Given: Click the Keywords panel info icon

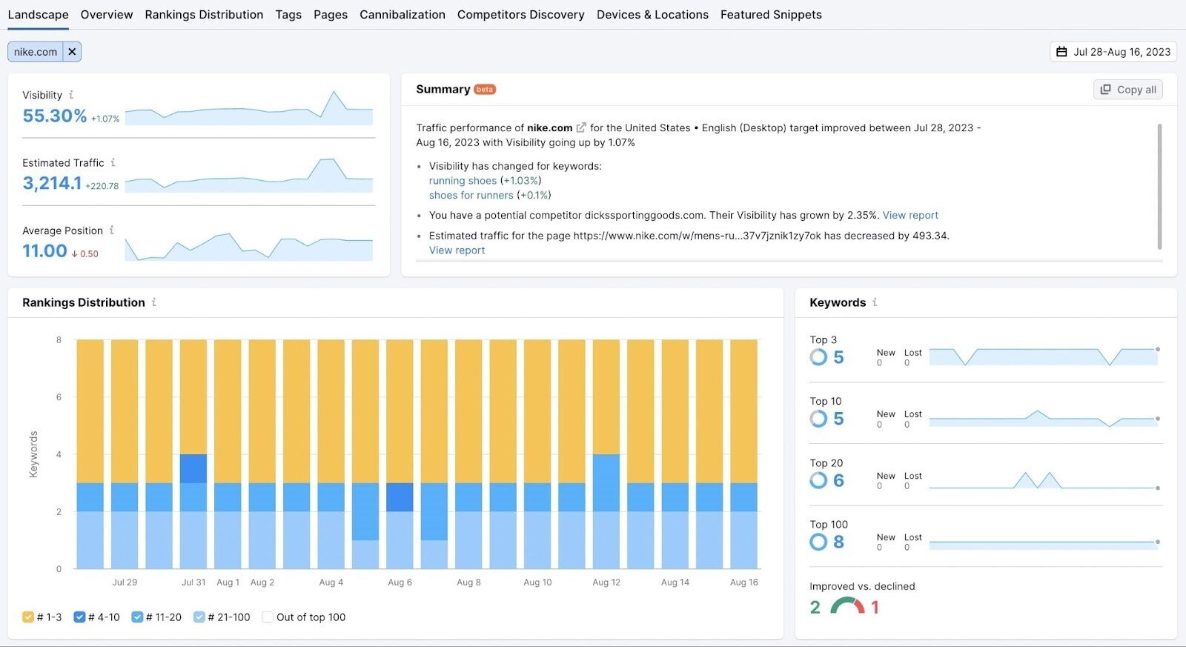Looking at the screenshot, I should 875,302.
